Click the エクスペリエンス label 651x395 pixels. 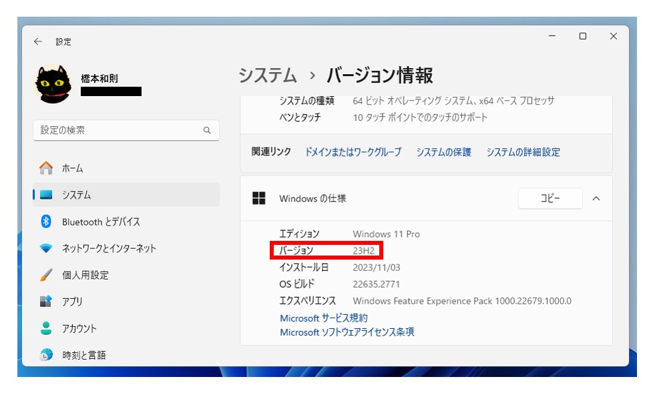[308, 301]
